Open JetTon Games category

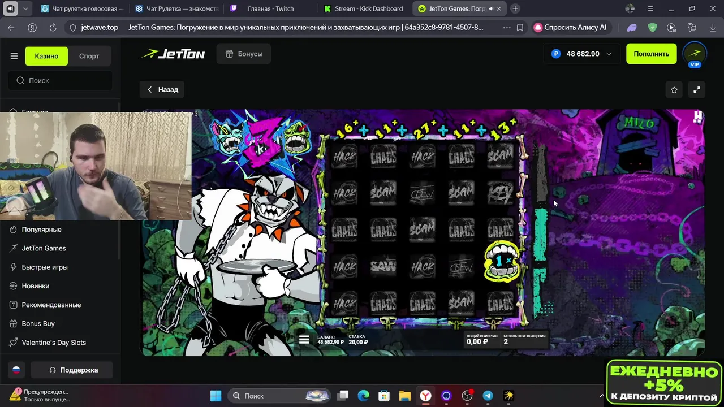[x=44, y=248]
